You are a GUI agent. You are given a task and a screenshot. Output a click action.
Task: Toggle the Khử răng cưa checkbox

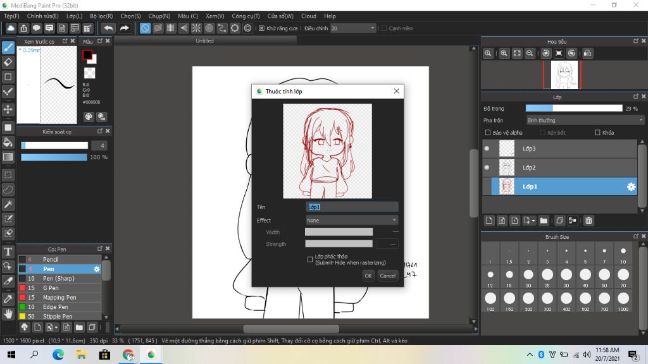tap(261, 28)
